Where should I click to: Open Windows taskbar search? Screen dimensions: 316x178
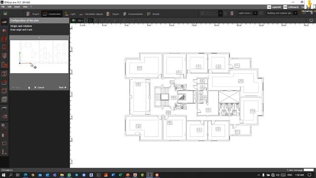[x=11, y=175]
